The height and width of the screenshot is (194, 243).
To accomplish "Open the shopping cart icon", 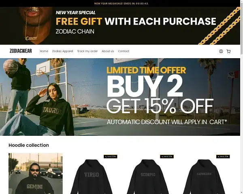I will click(x=228, y=51).
